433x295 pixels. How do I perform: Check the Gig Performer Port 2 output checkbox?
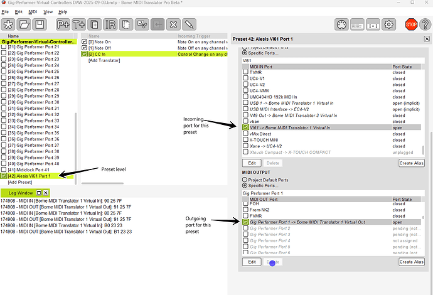[245, 228]
